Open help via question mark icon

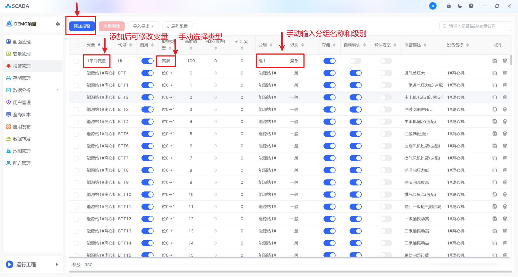(x=471, y=6)
